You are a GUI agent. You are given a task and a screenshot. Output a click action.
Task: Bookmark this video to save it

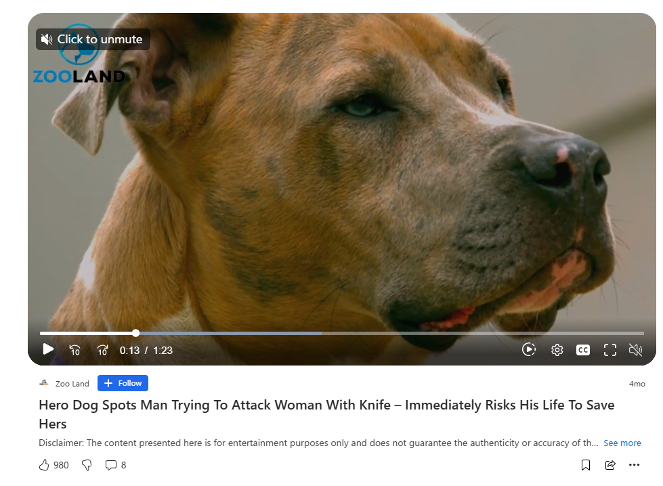point(586,465)
